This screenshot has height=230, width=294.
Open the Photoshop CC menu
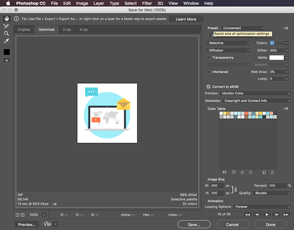tap(31, 3)
